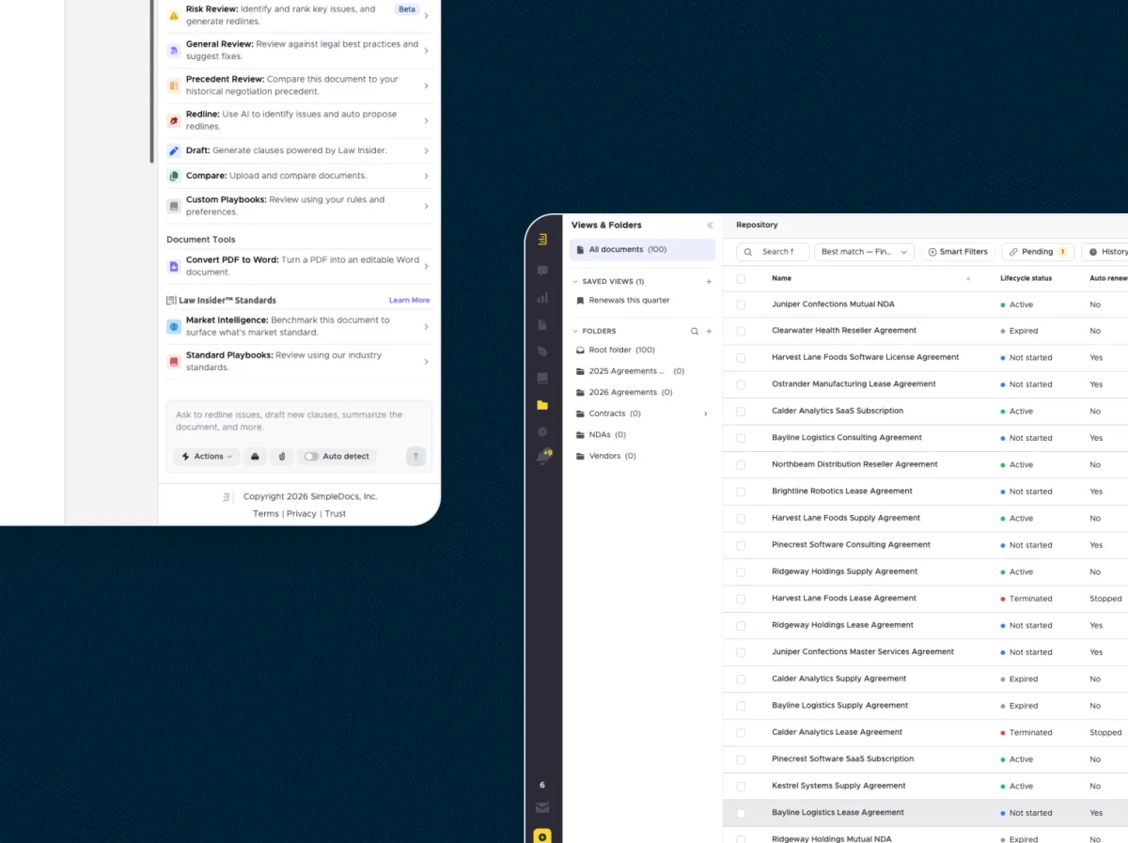Image resolution: width=1128 pixels, height=843 pixels.
Task: Click the stamp icon beside Actions
Action: point(255,456)
